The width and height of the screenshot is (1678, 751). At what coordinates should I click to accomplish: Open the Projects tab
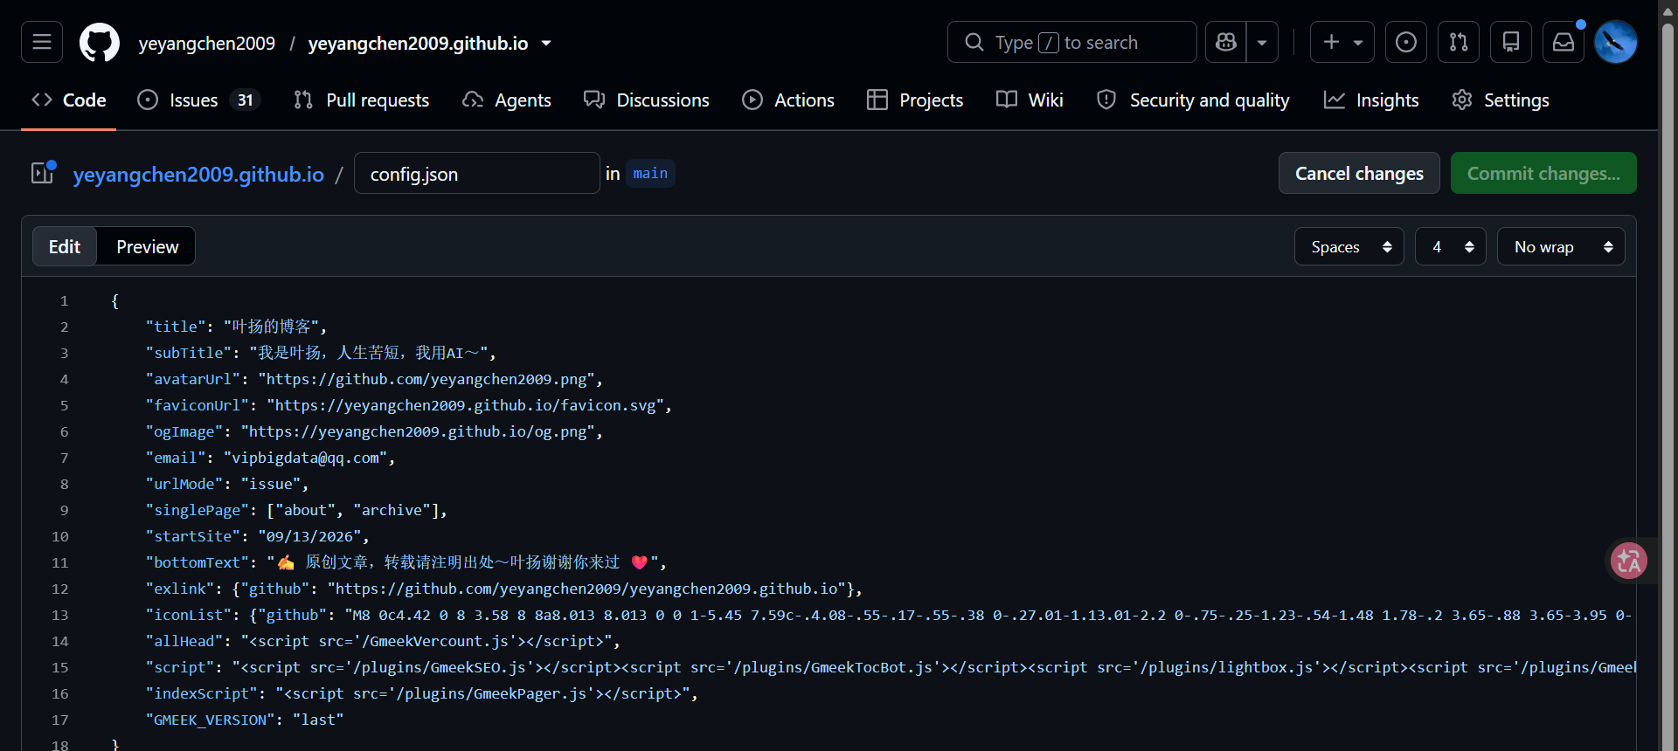coord(915,100)
